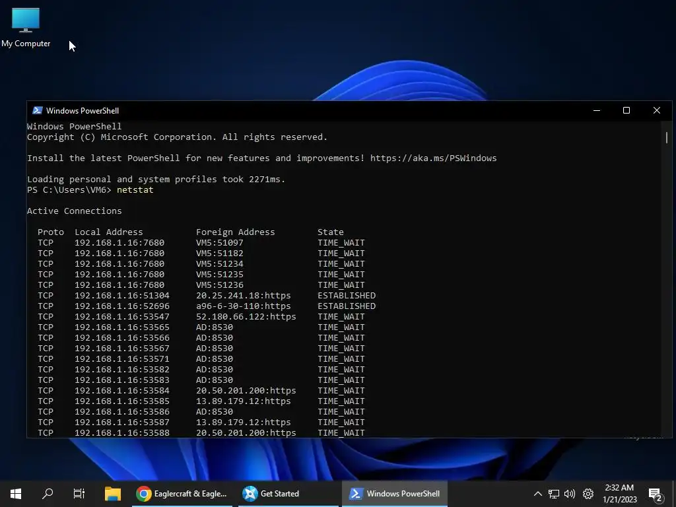This screenshot has height=507, width=676.
Task: Show hidden tray icons chevron
Action: point(537,494)
